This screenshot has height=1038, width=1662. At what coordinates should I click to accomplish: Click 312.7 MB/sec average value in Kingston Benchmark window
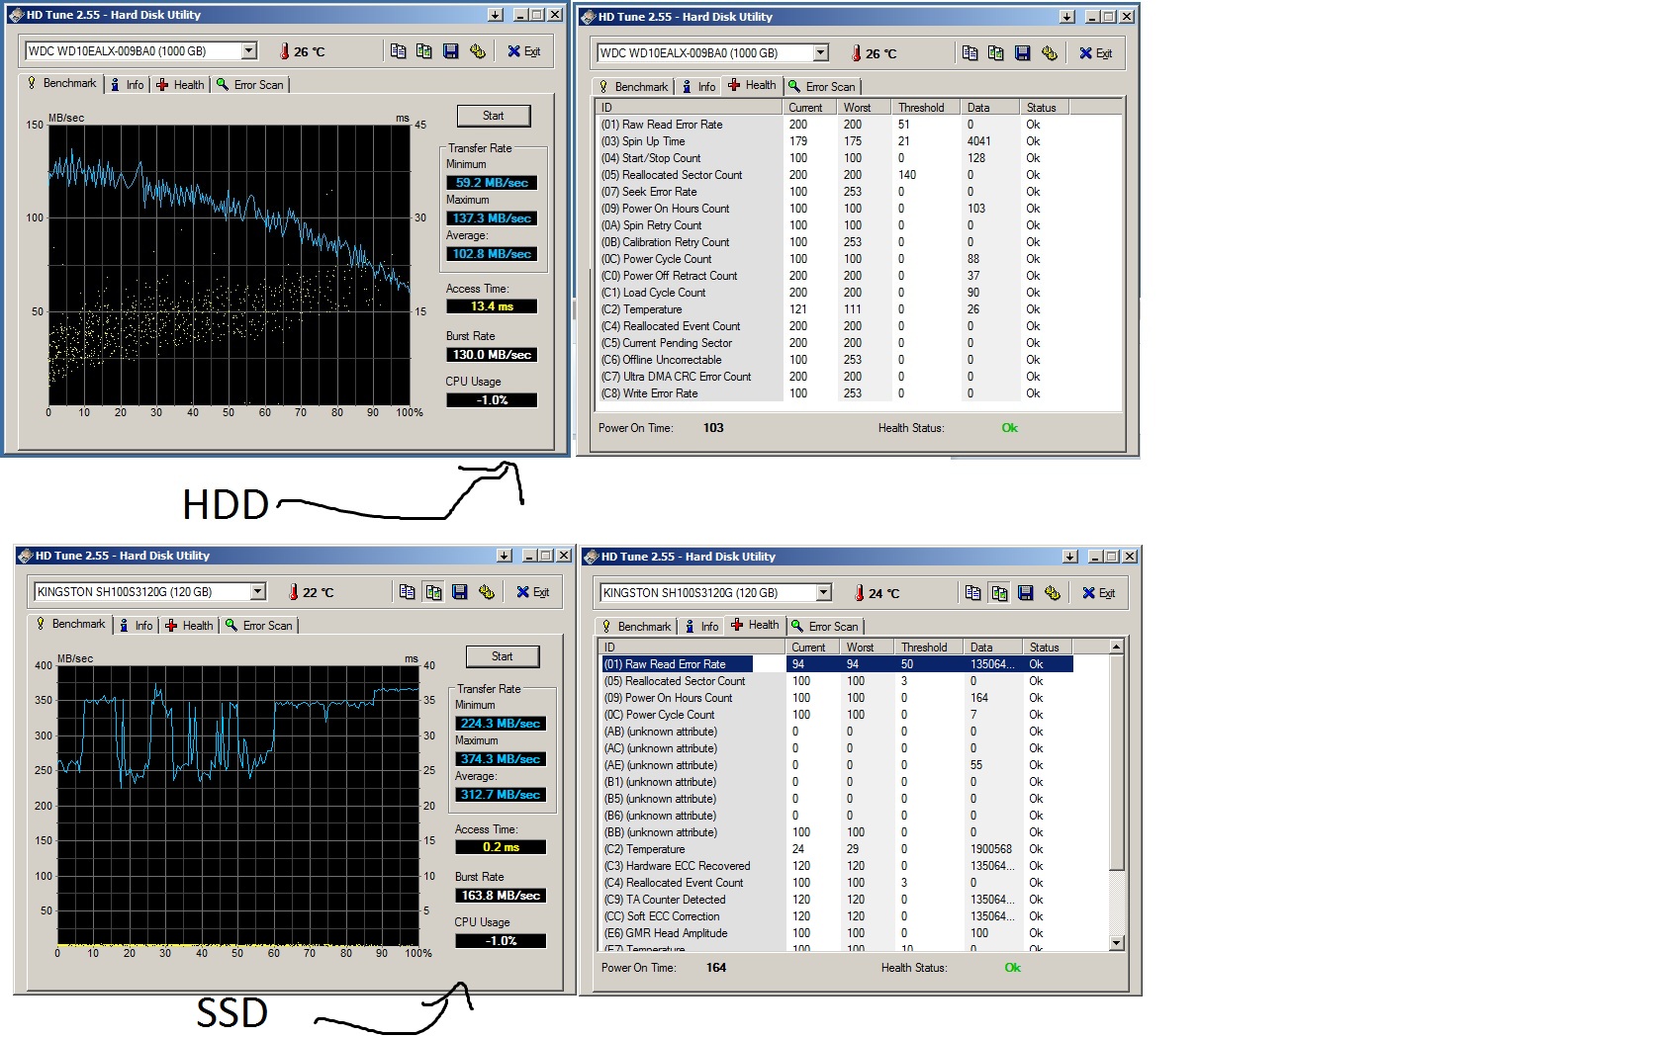click(x=501, y=795)
